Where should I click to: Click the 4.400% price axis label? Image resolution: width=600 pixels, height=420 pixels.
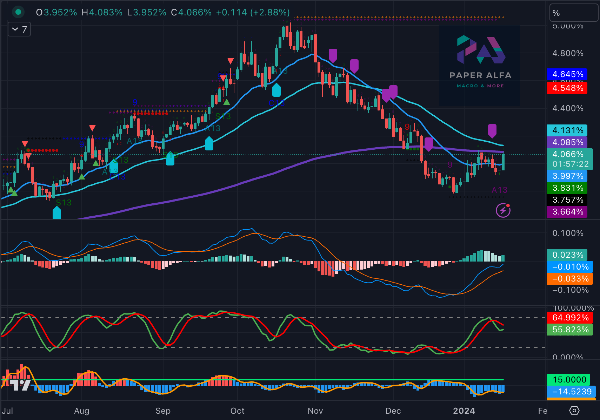tap(568, 108)
